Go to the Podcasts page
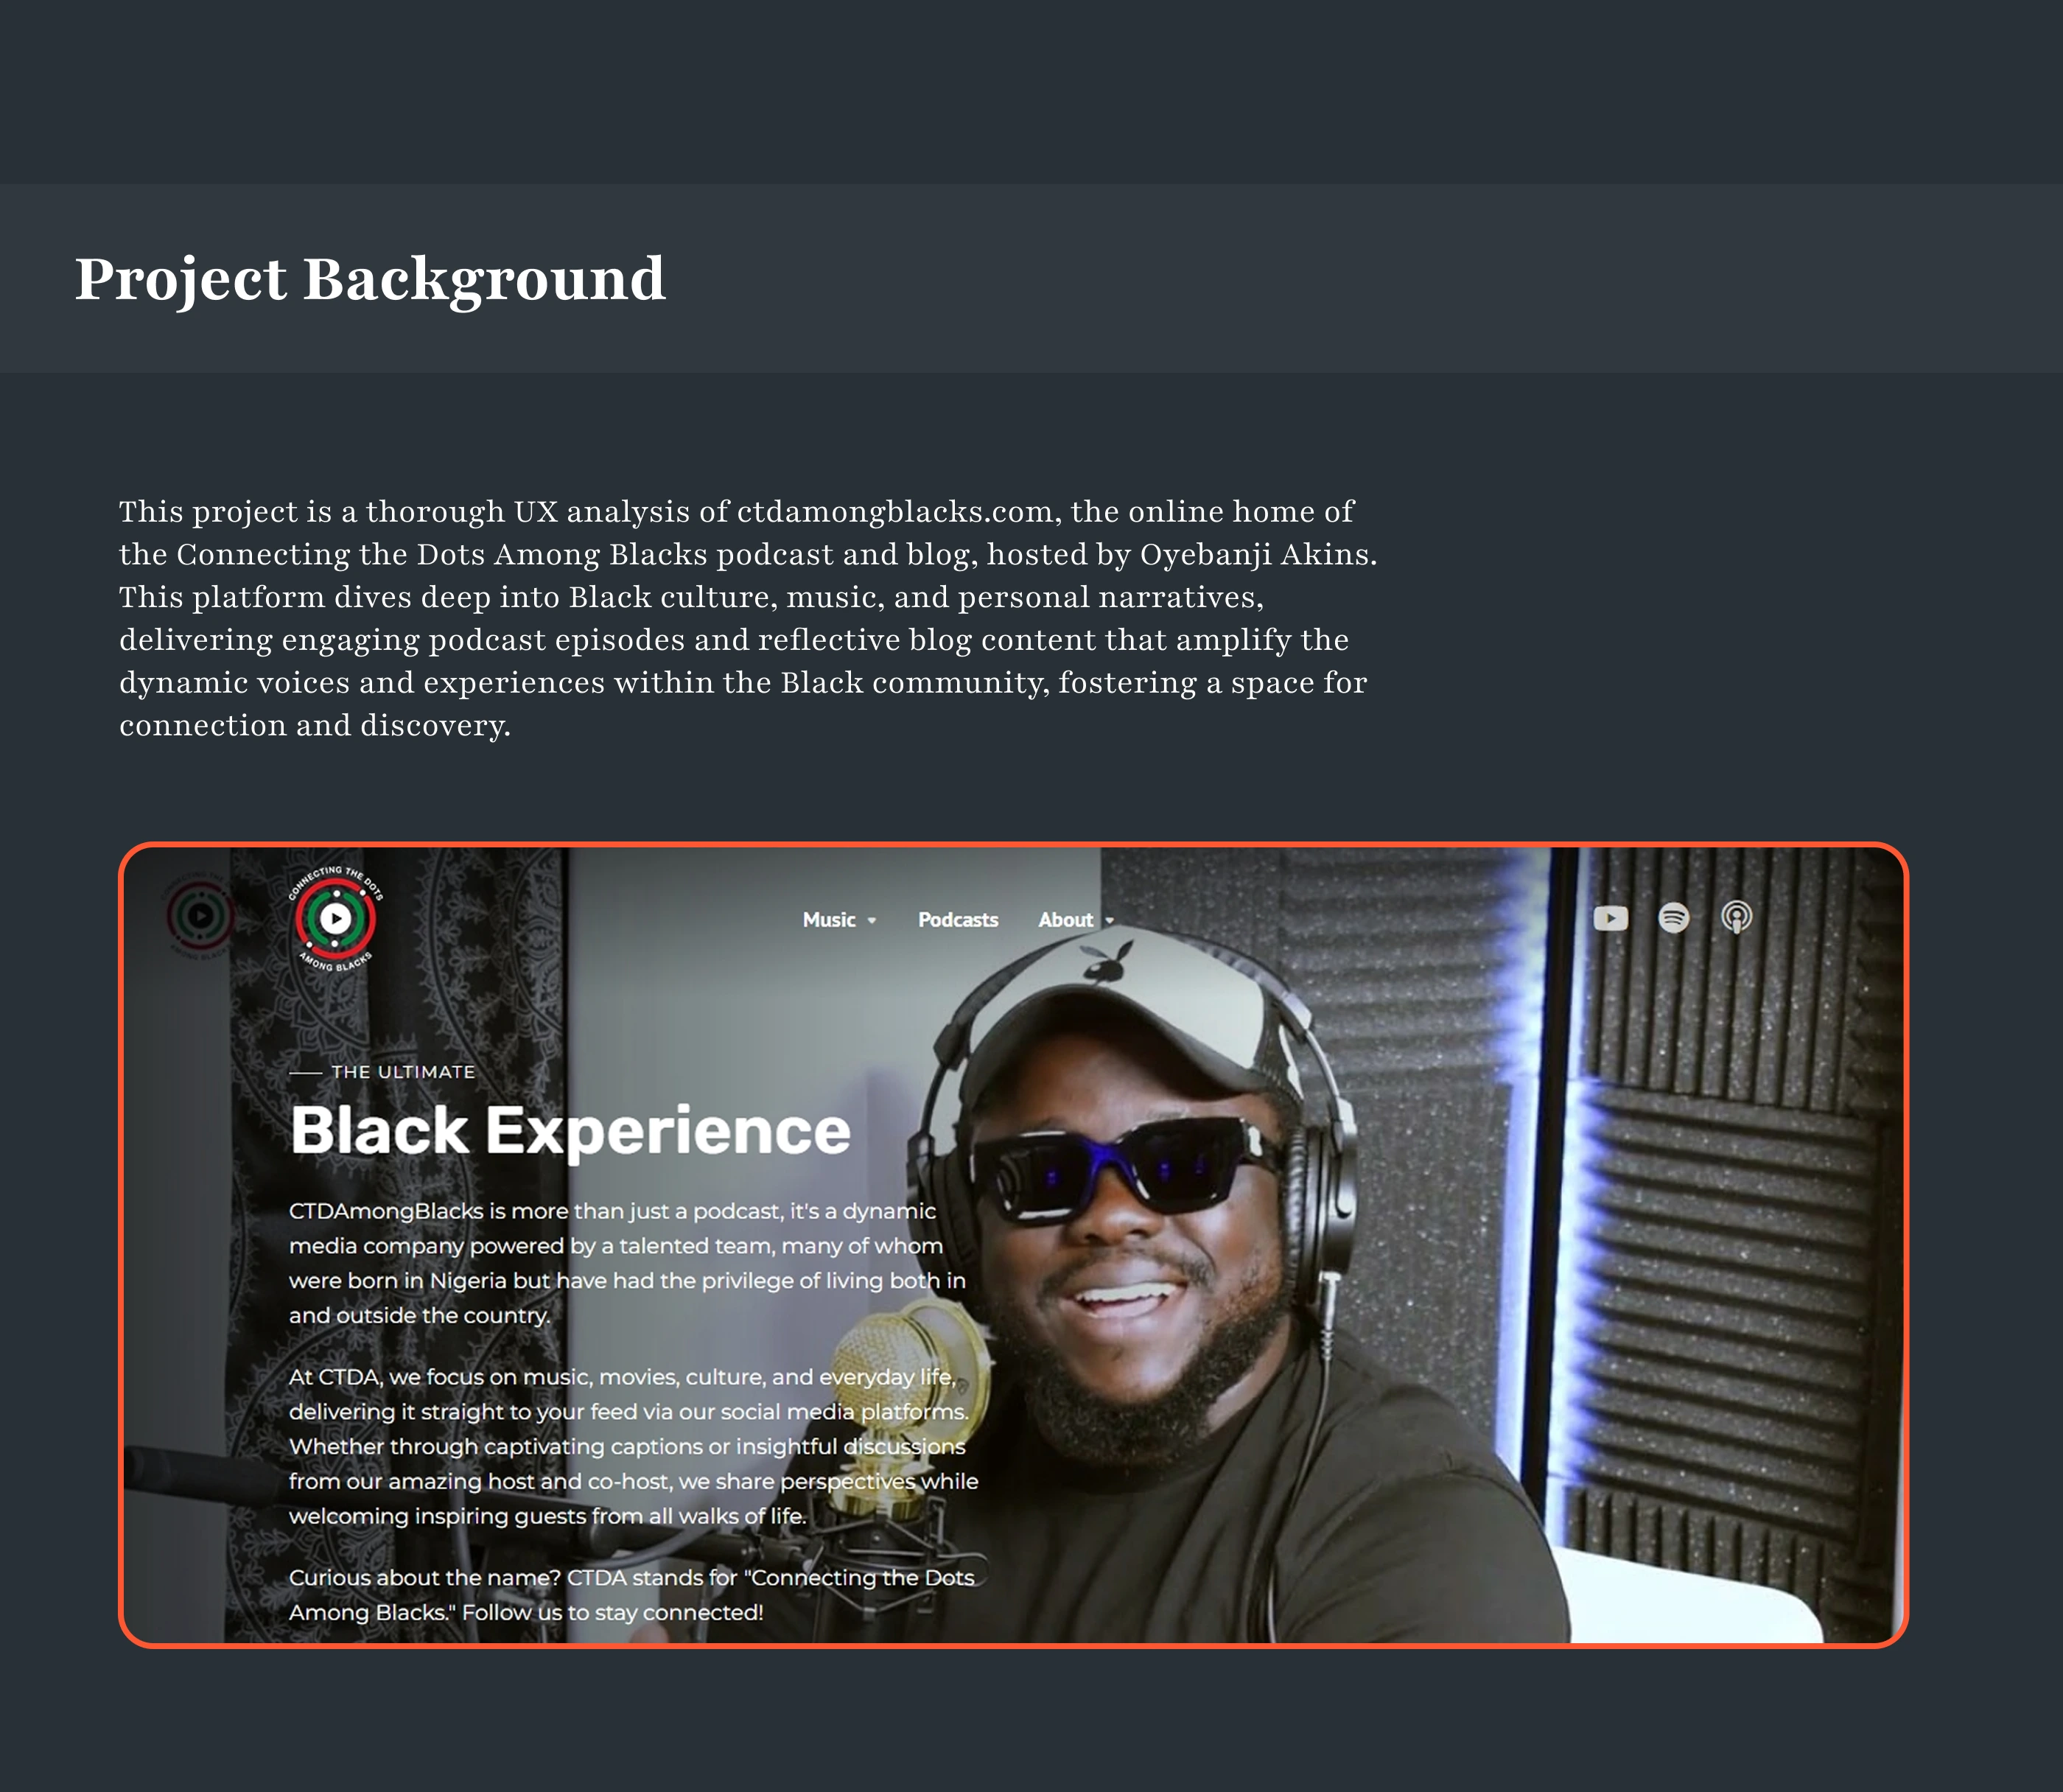The width and height of the screenshot is (2063, 1792). 958,920
